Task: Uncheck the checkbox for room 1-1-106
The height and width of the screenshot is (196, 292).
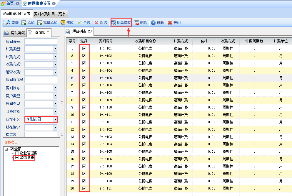Action: [84, 85]
